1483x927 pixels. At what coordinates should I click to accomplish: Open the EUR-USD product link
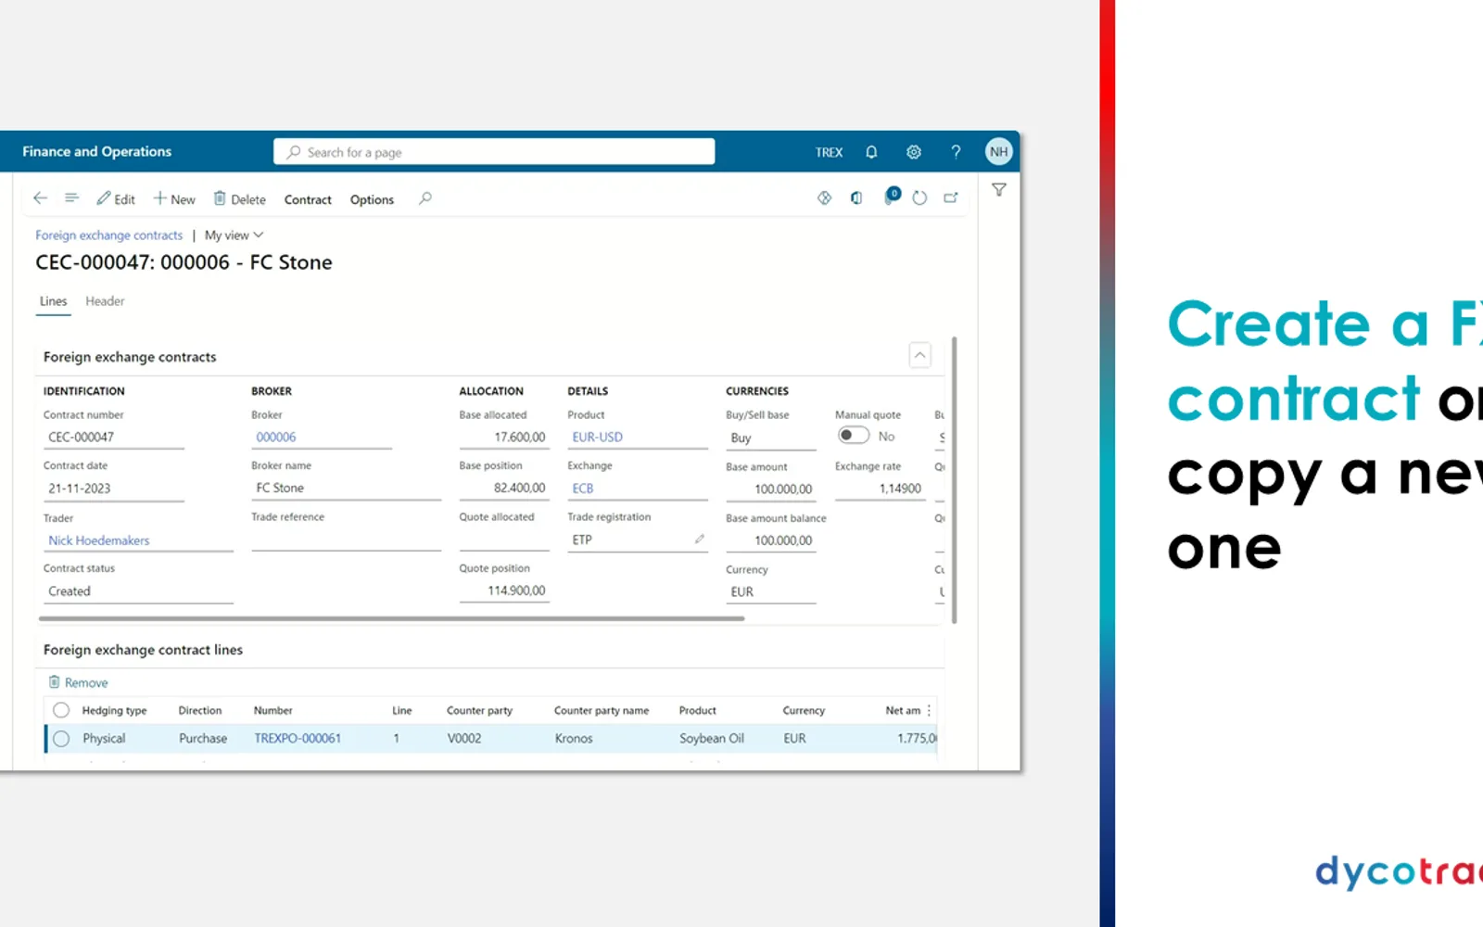[x=598, y=438]
